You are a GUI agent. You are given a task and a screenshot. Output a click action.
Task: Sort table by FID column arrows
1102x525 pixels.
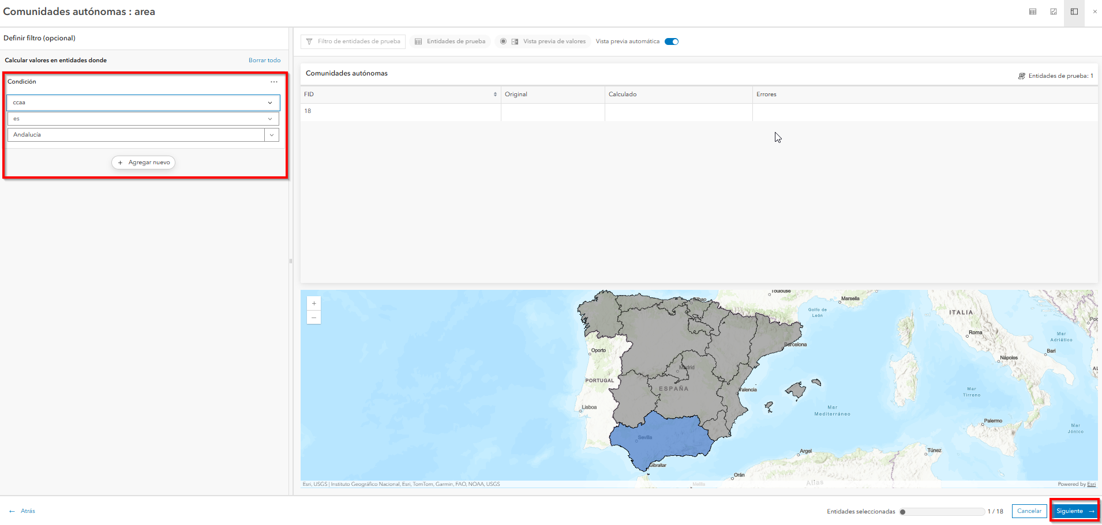click(495, 95)
